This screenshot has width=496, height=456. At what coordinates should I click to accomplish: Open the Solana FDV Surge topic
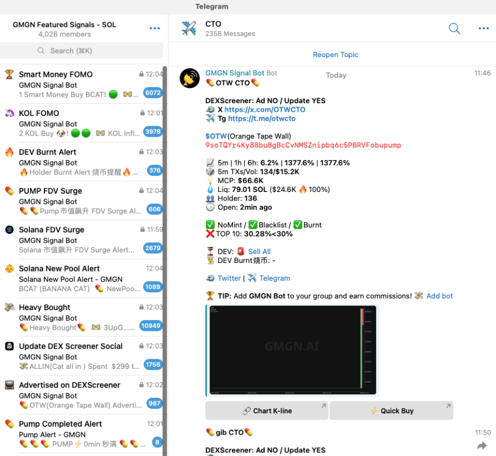[x=84, y=240]
